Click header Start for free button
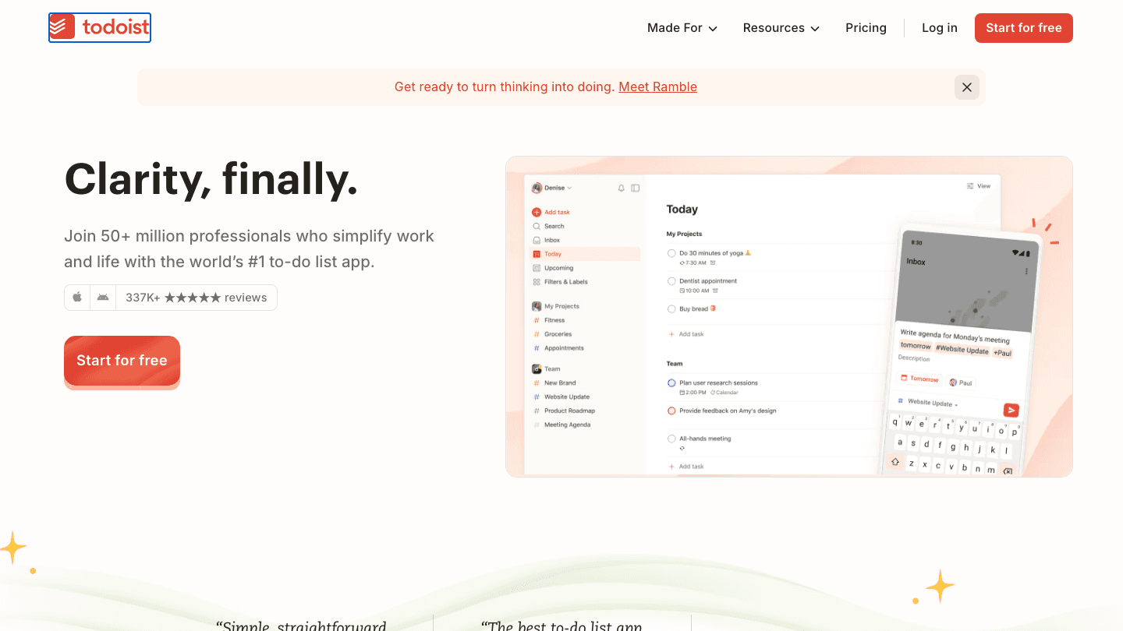 coord(1024,28)
